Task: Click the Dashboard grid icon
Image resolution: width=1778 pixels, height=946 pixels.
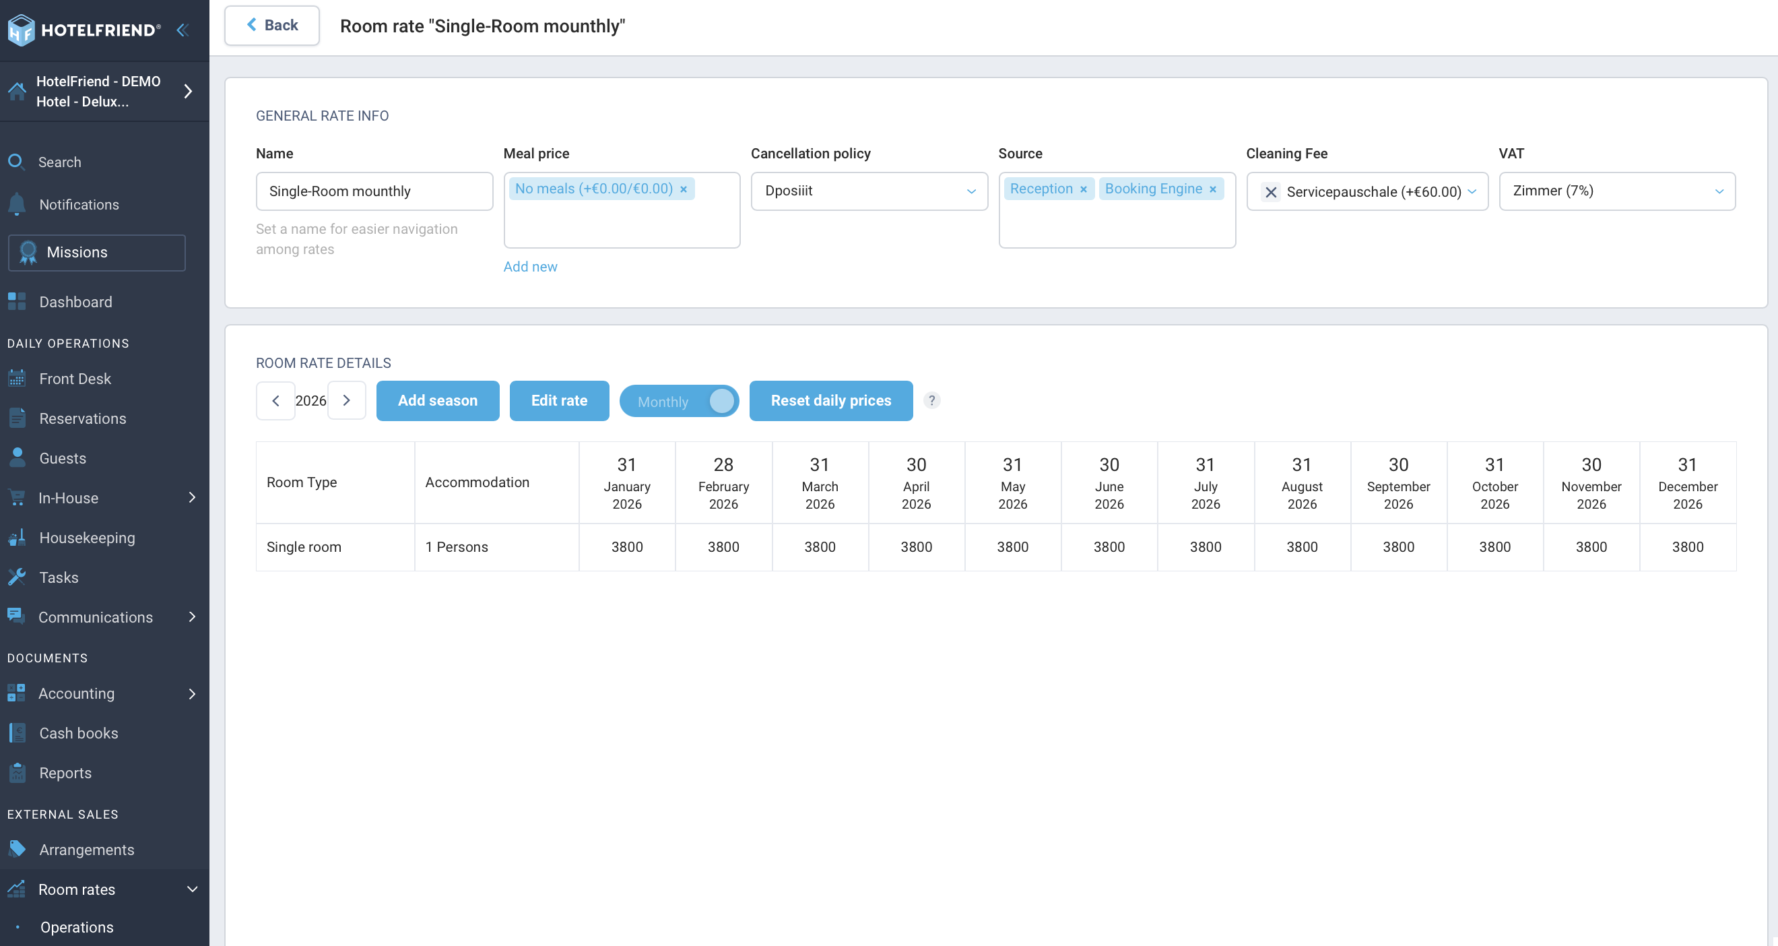Action: click(x=17, y=302)
